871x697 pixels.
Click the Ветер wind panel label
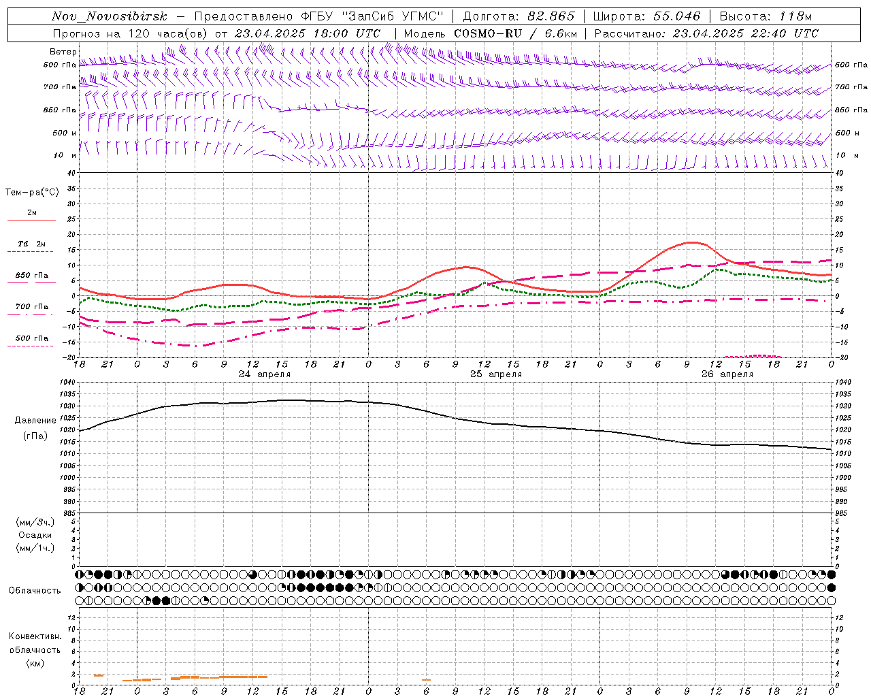63,52
